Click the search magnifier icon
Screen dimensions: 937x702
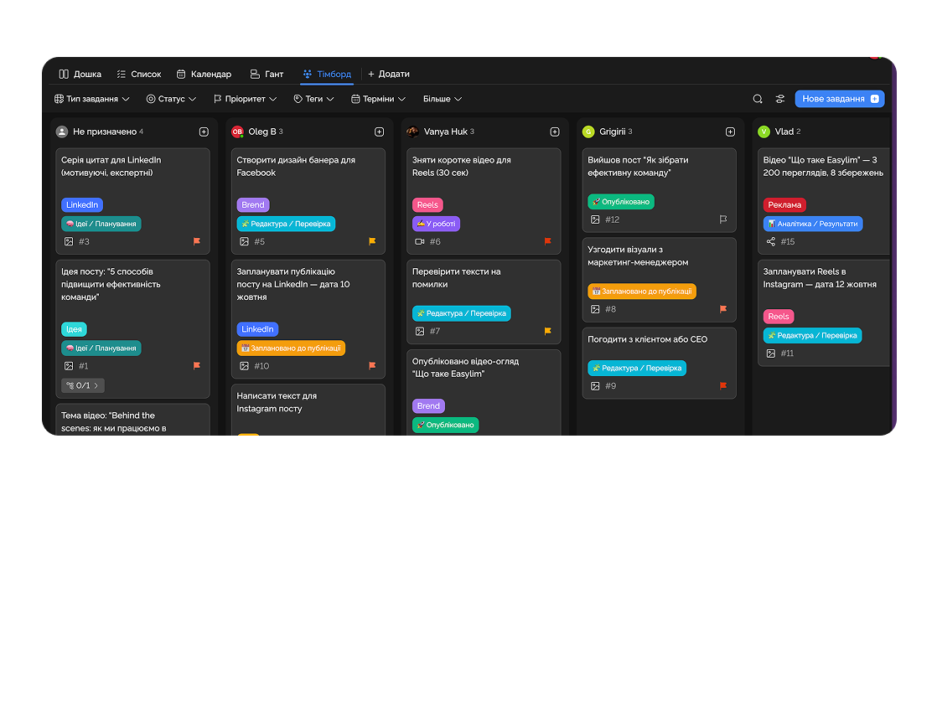(758, 99)
